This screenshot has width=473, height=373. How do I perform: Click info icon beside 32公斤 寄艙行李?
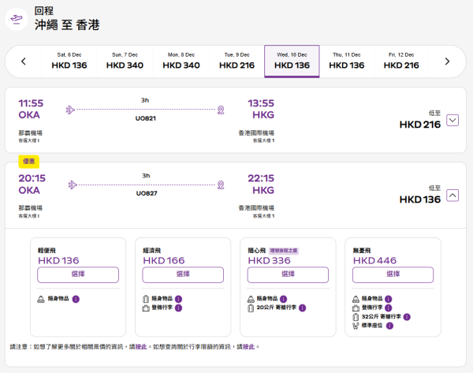[x=408, y=317]
